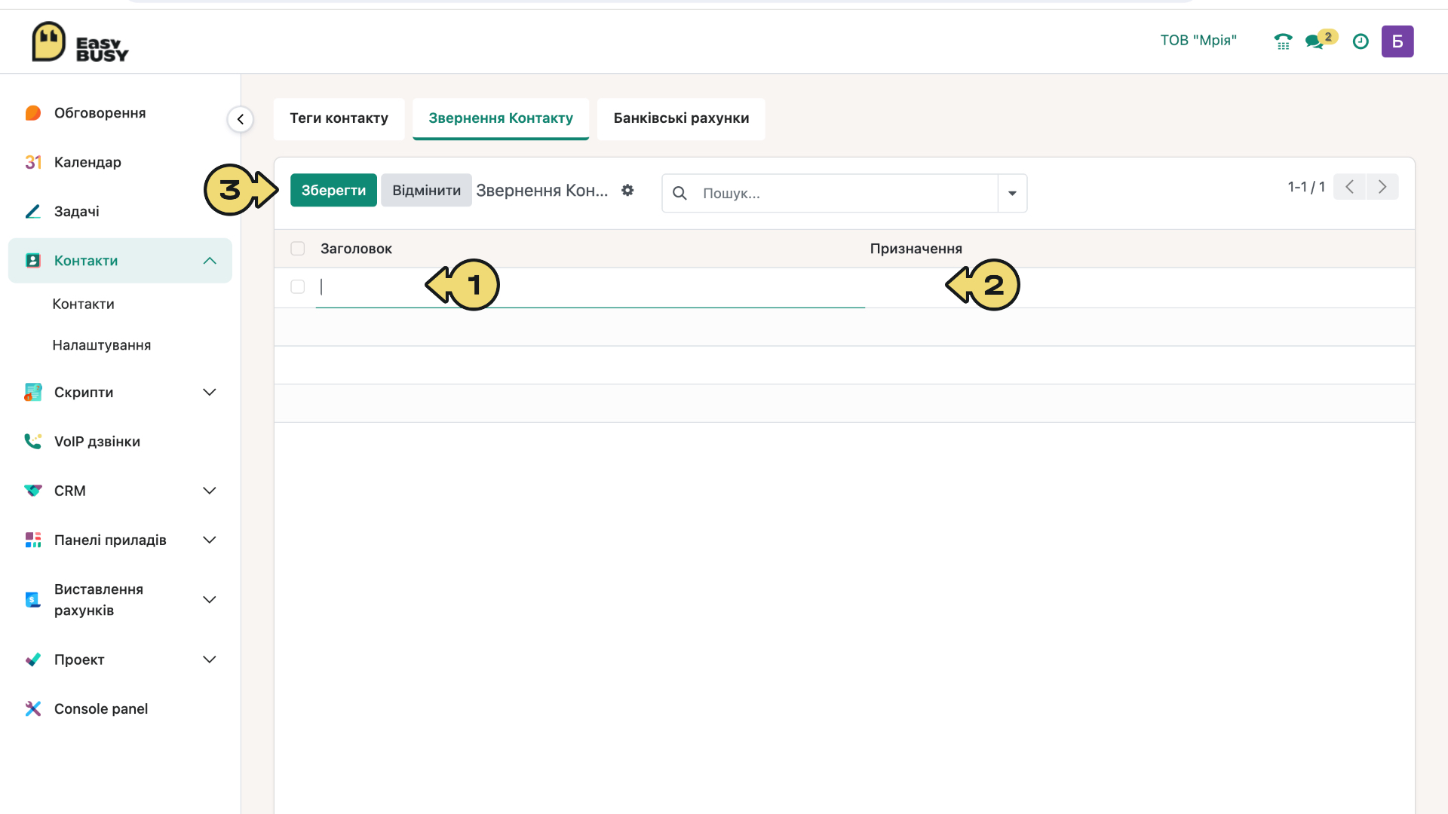Open the EasyBusy logo home link
Screen dimensions: 1448x814
(x=80, y=41)
